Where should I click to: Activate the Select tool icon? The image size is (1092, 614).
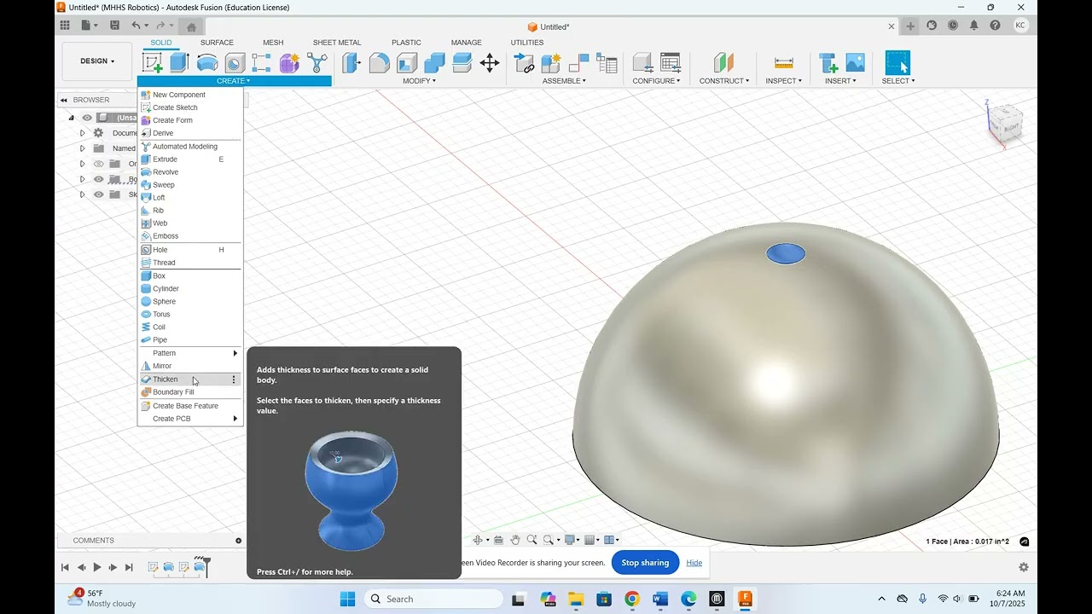(x=897, y=62)
